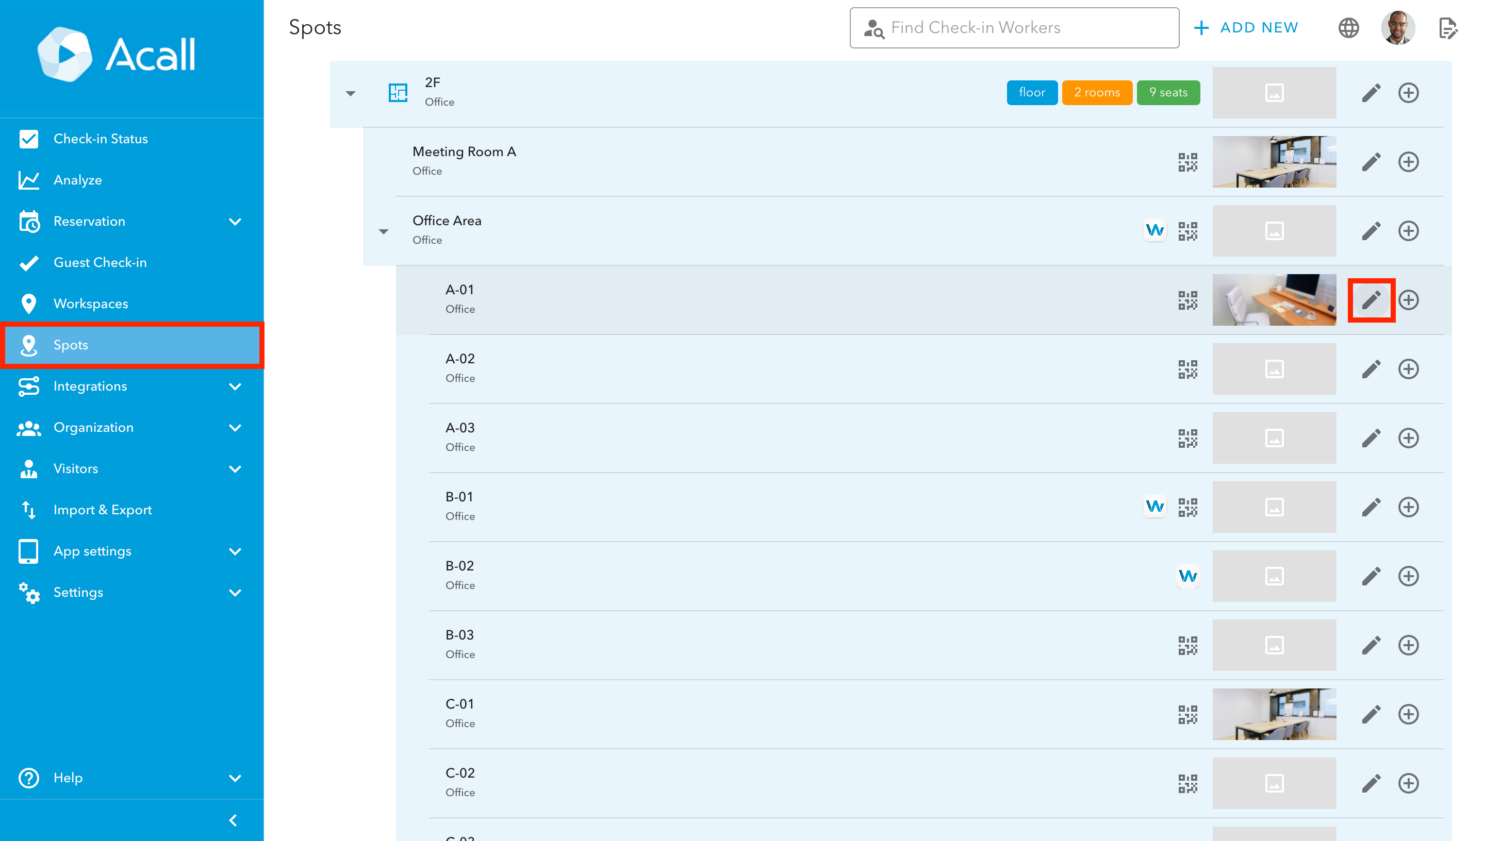Show QR code for seat A-01
The width and height of the screenshot is (1485, 841).
click(1187, 300)
